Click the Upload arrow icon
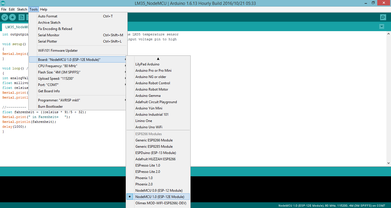Image resolution: width=391 pixels, height=208 pixels. click(12, 17)
